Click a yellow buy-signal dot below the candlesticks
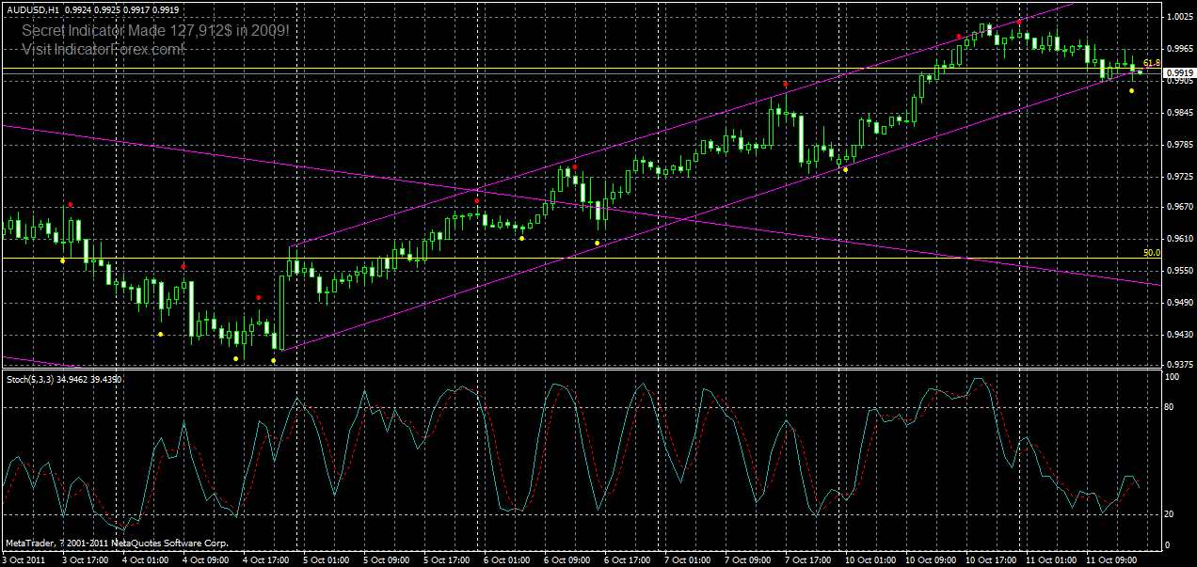1197x567 pixels. (x=235, y=357)
